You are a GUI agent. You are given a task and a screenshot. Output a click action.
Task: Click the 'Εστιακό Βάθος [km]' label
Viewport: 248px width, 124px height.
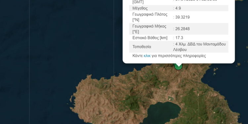(x=150, y=38)
